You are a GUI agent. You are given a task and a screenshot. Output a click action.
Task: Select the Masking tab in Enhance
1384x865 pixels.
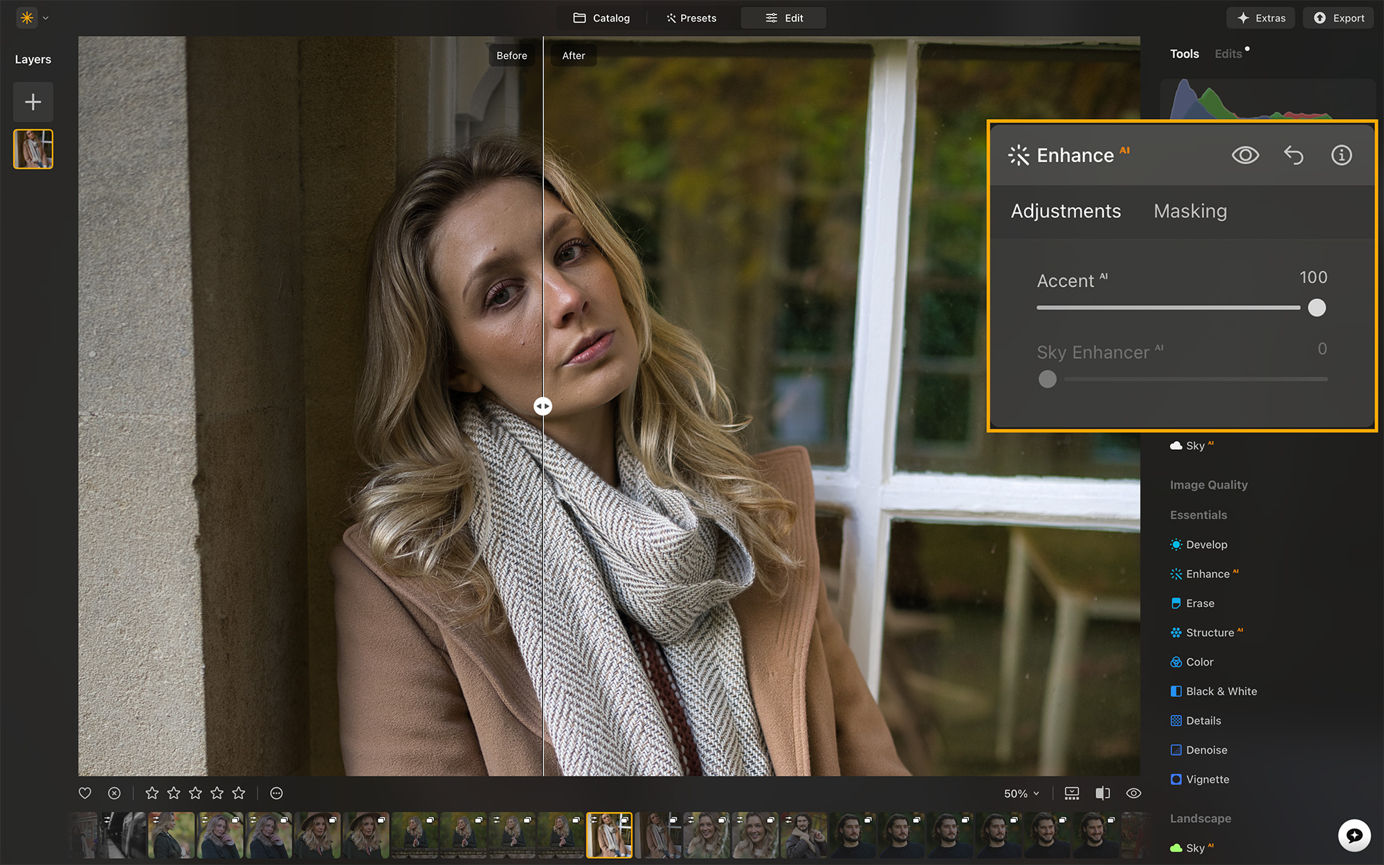(1190, 211)
